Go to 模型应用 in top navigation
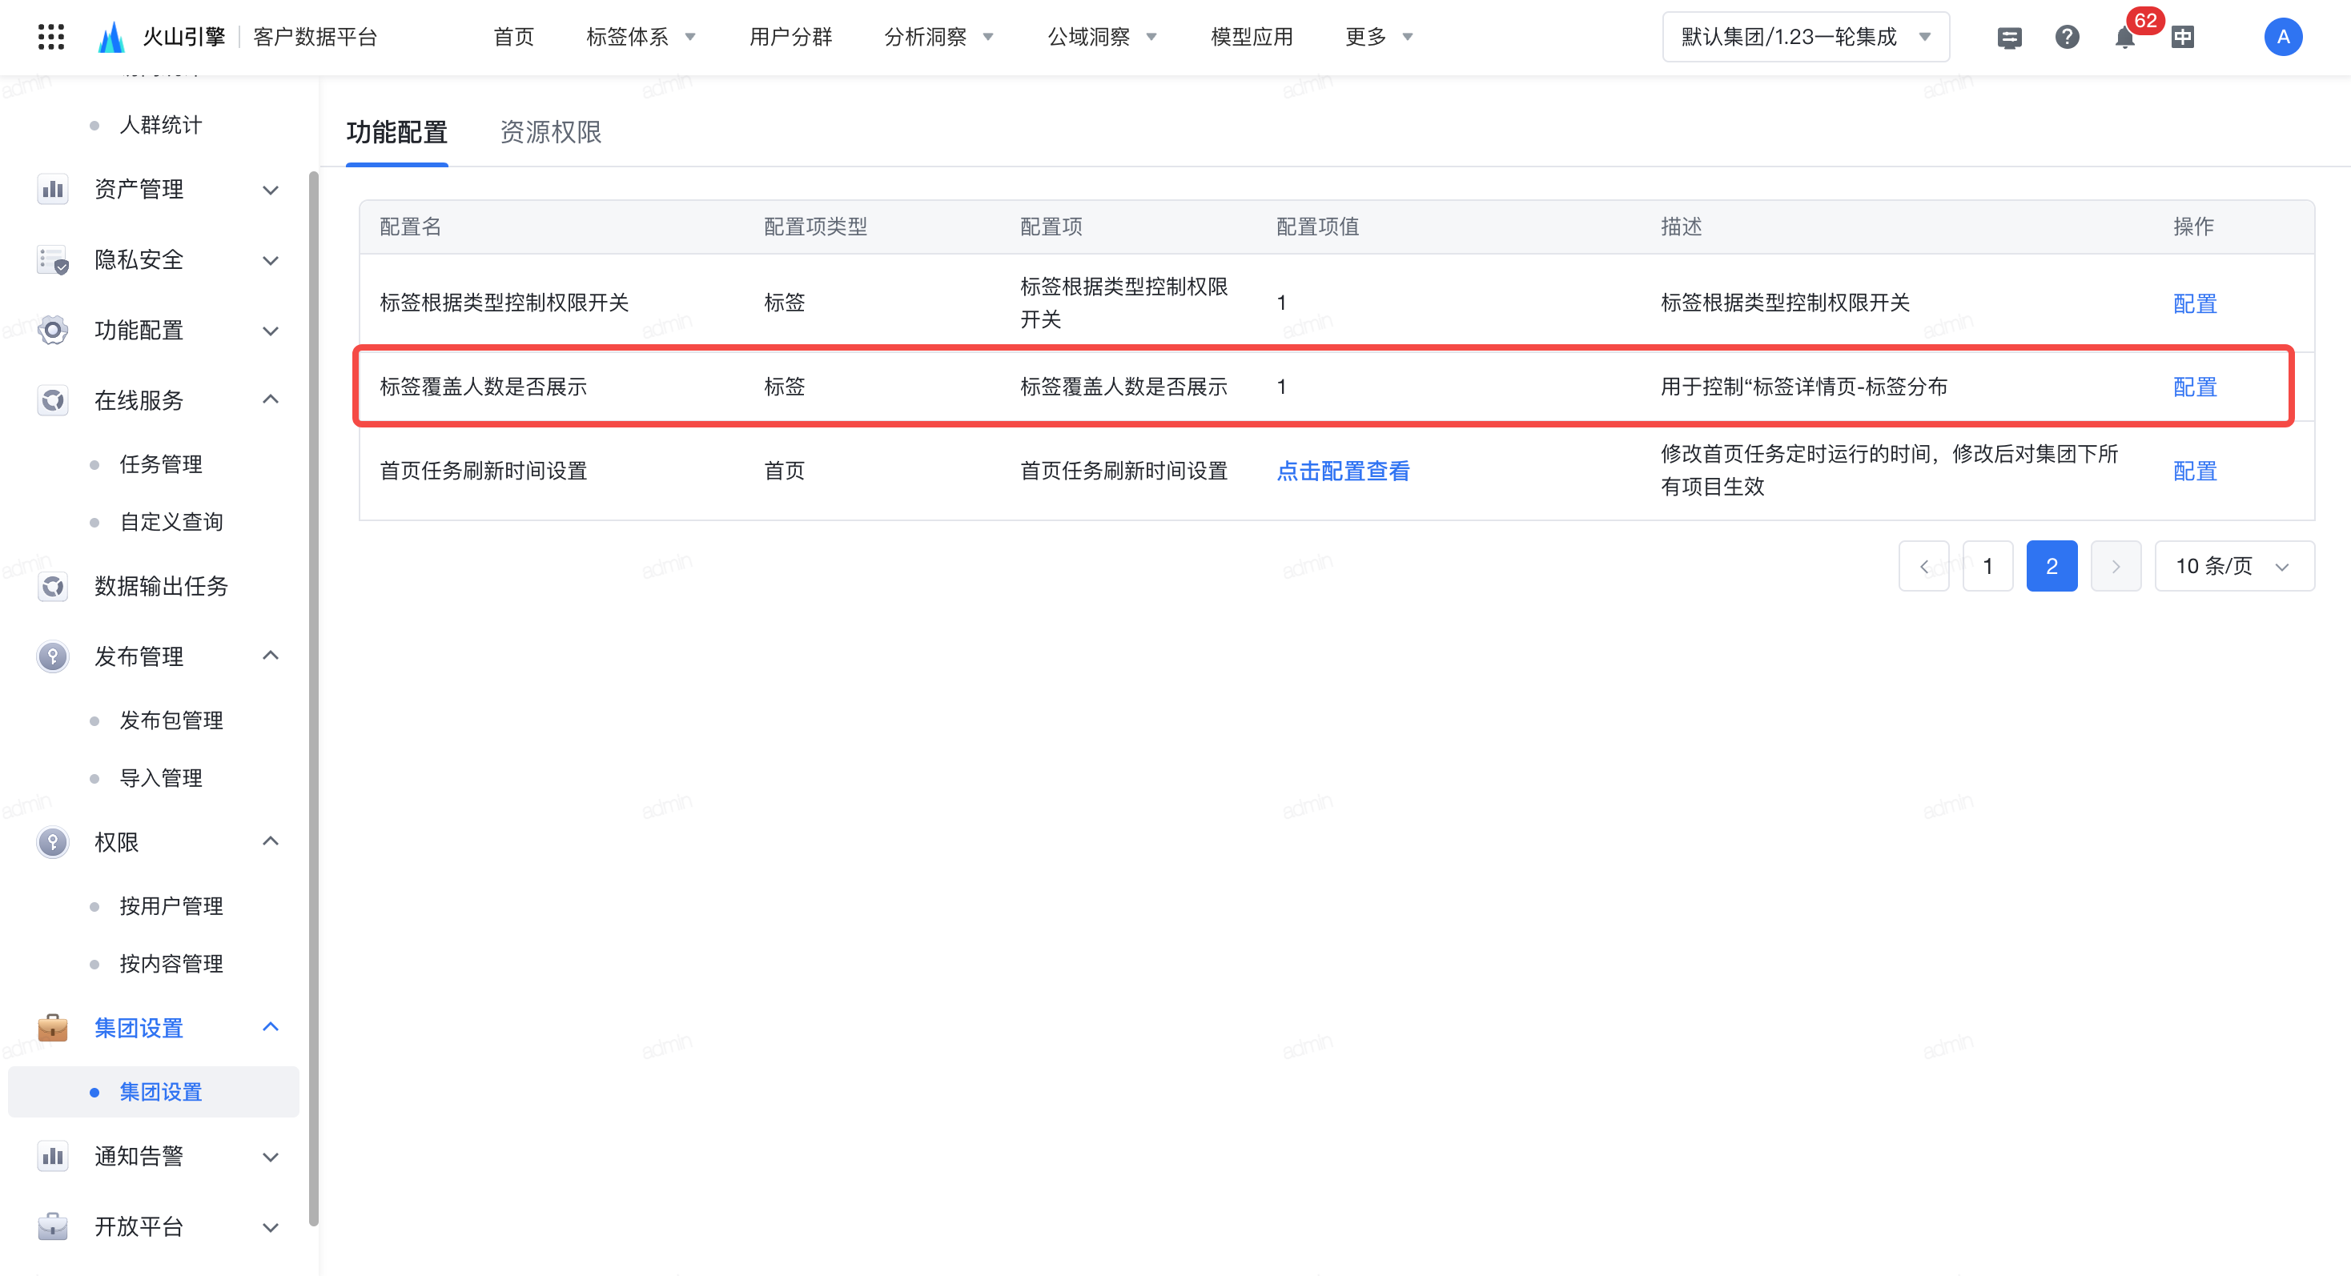This screenshot has width=2351, height=1276. click(1252, 37)
